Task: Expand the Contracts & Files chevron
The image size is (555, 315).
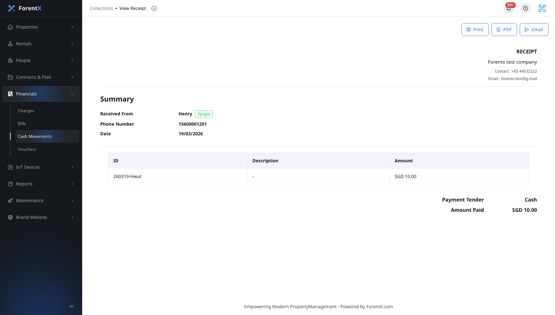Action: click(x=72, y=77)
